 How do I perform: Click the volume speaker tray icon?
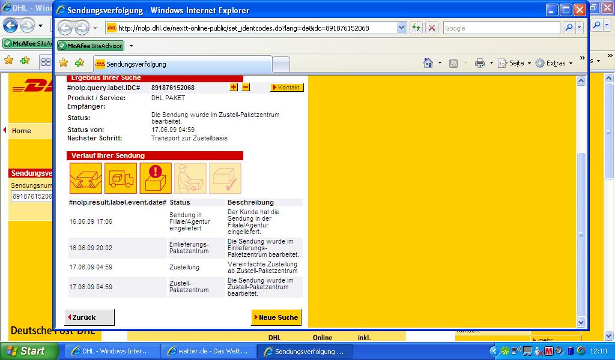[x=559, y=351]
